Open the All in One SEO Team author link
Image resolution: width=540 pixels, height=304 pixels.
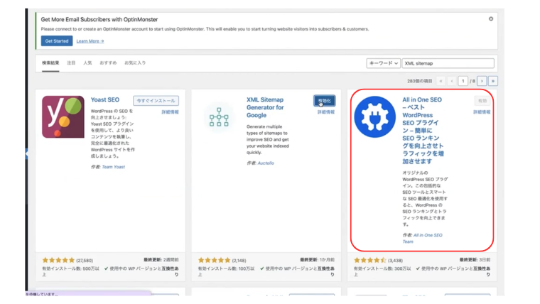(x=422, y=238)
